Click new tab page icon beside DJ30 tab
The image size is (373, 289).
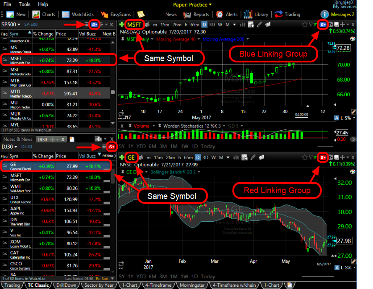coord(71,139)
